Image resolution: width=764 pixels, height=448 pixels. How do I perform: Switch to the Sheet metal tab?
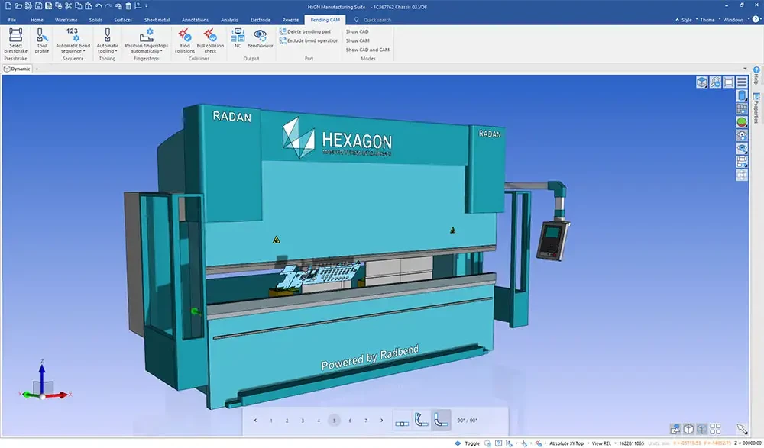157,20
